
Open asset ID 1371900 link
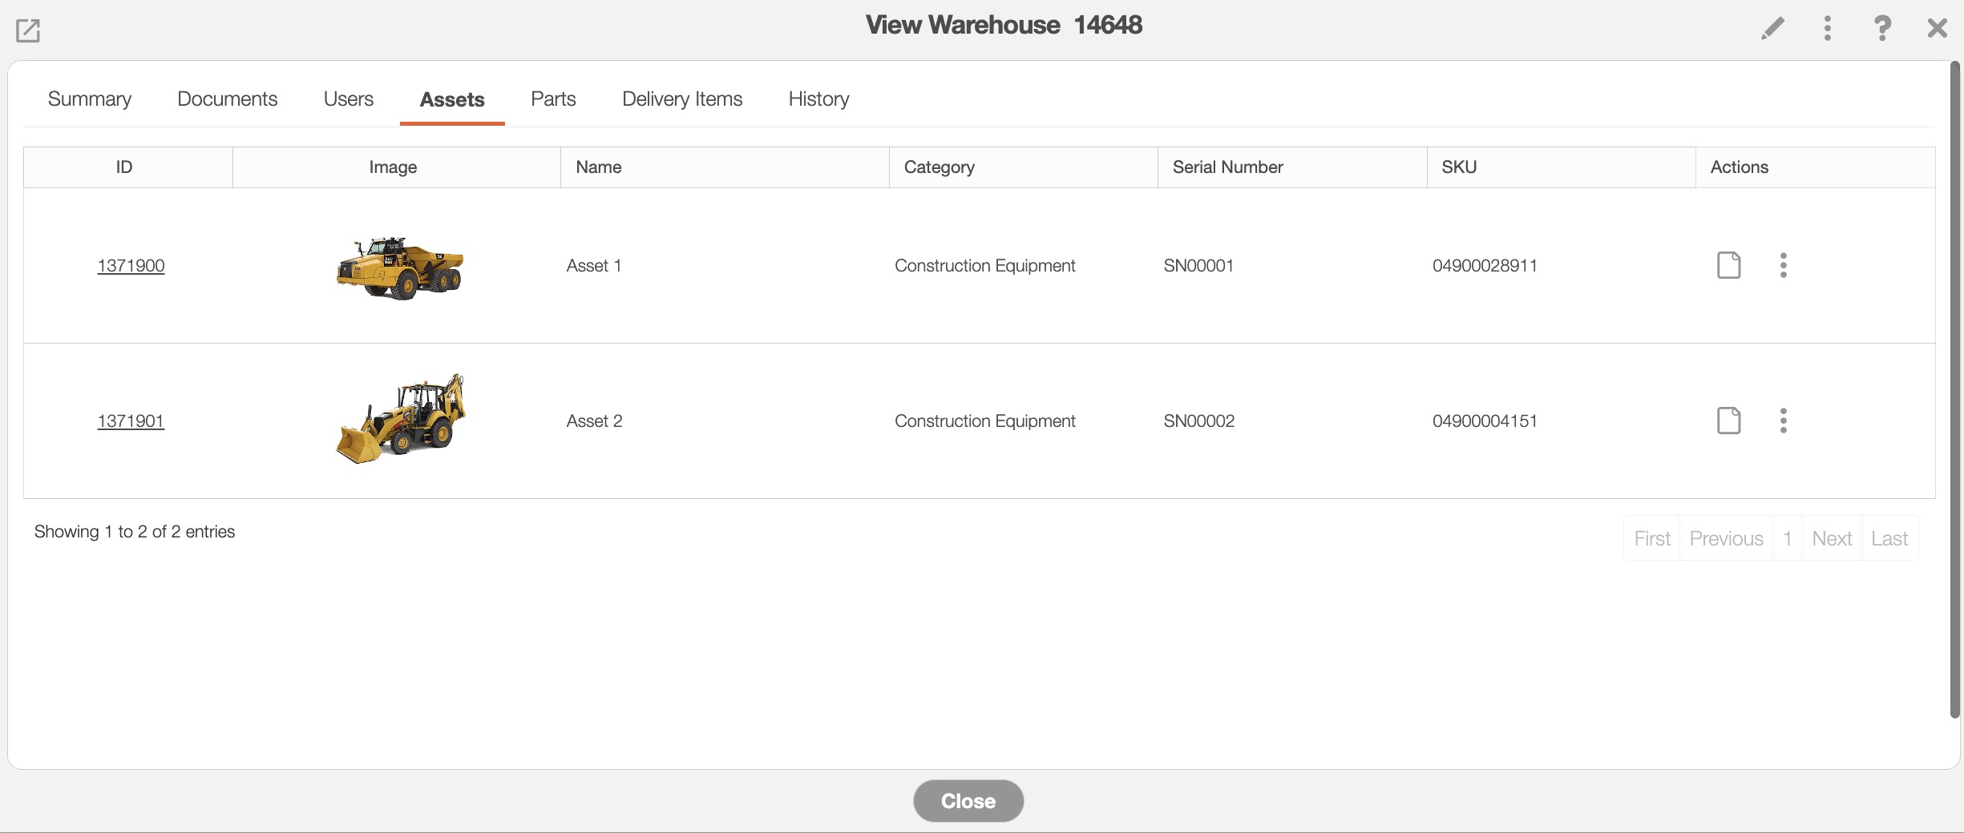pos(131,266)
